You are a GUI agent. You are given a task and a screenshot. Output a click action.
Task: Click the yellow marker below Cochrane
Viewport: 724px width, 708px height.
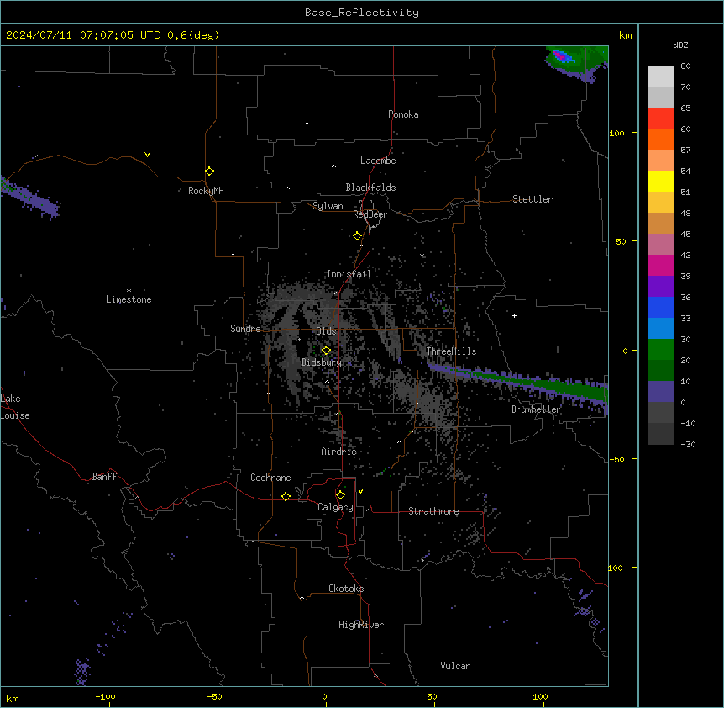[x=286, y=496]
